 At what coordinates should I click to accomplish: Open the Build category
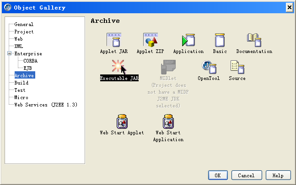[22, 83]
